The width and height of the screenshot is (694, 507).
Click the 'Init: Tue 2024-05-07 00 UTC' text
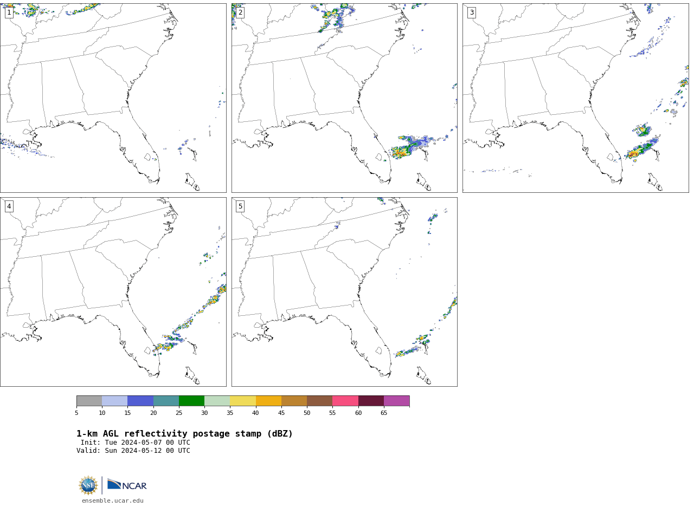pyautogui.click(x=136, y=443)
